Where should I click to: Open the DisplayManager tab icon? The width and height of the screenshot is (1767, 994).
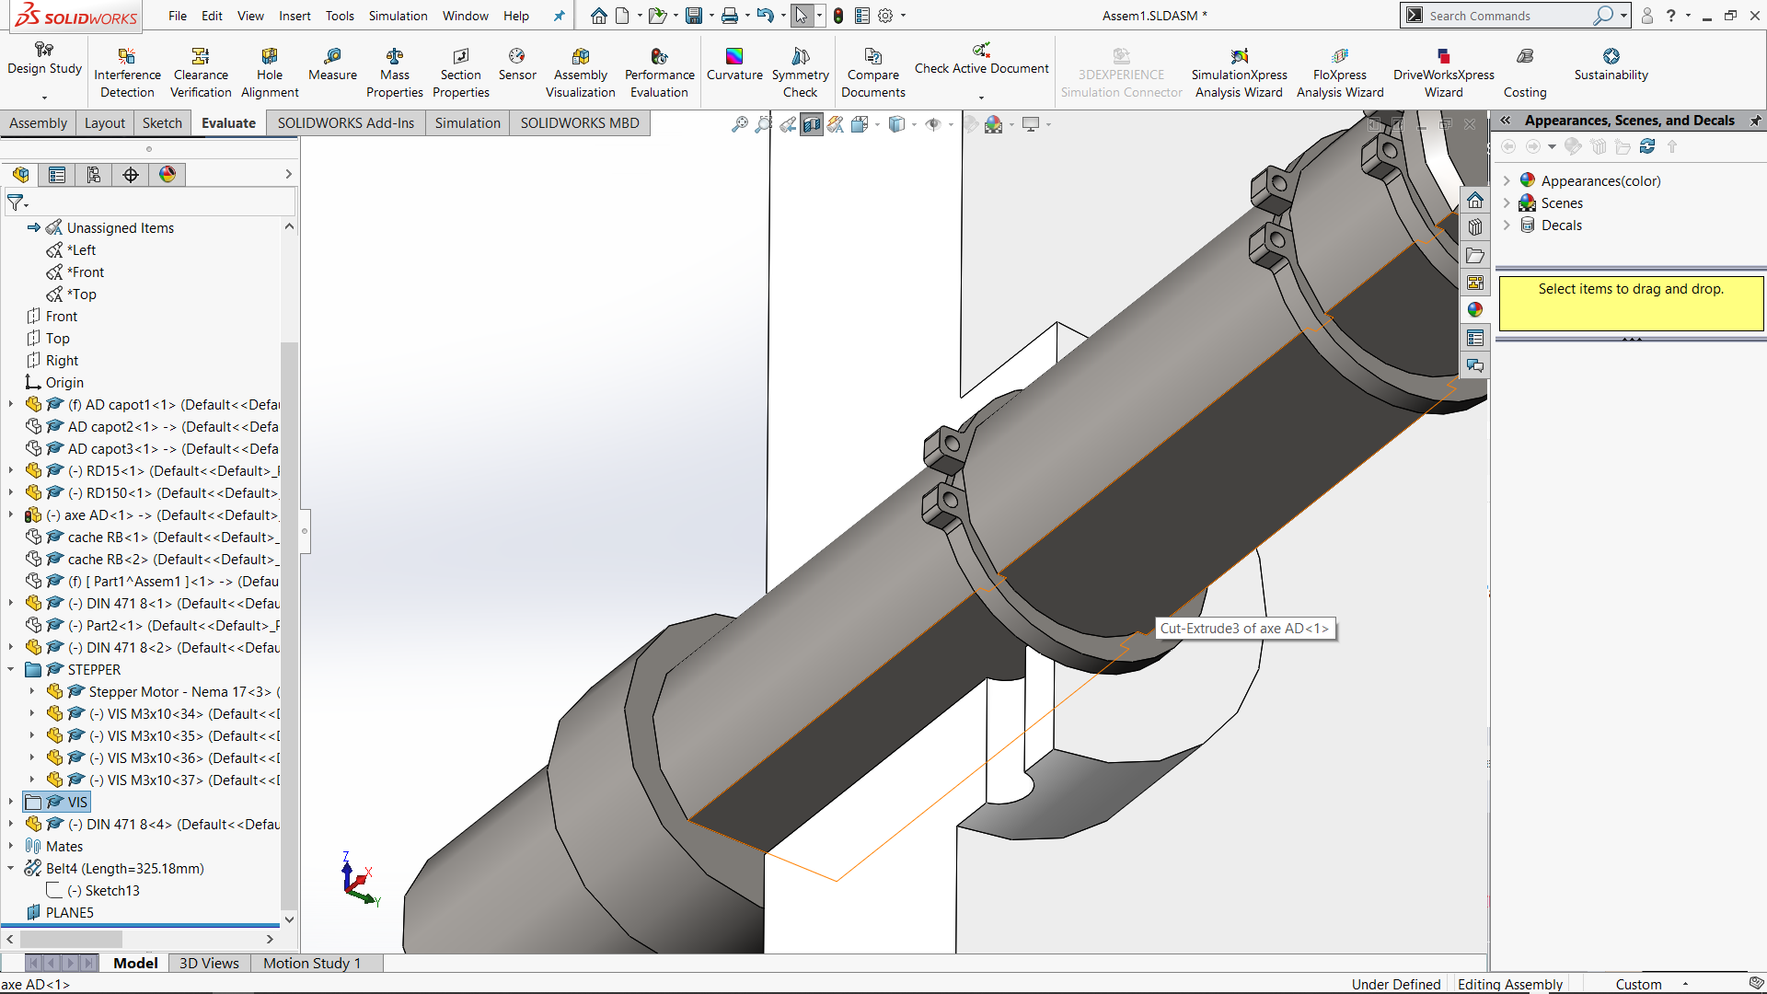(x=167, y=175)
